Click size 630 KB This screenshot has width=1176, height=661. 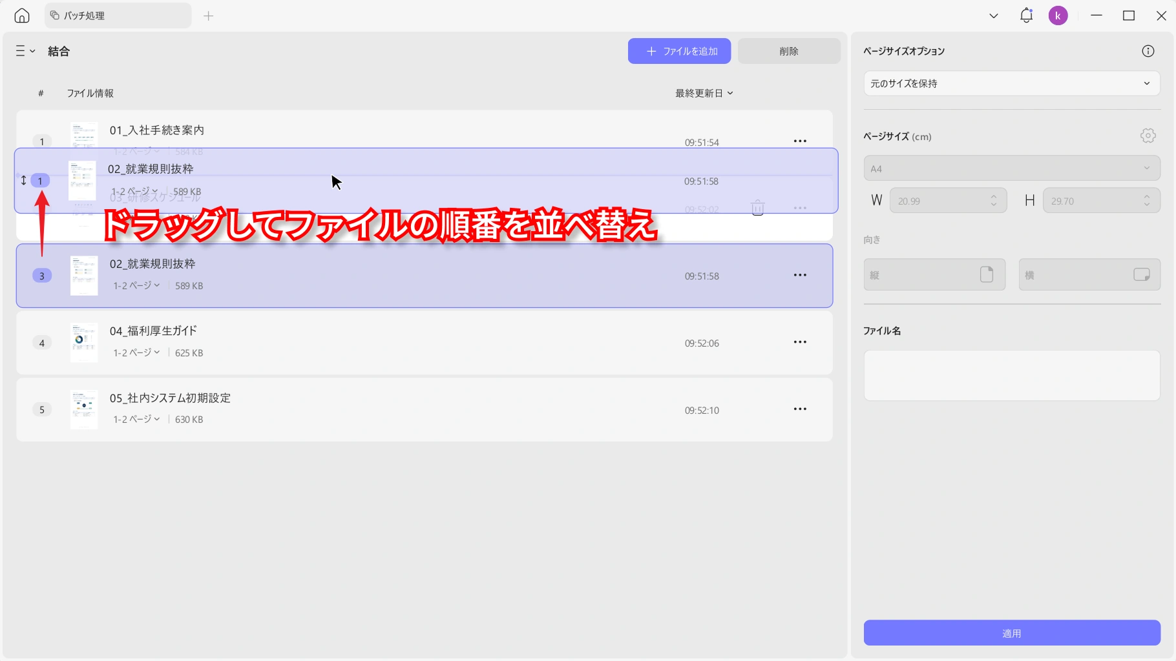[x=189, y=420]
